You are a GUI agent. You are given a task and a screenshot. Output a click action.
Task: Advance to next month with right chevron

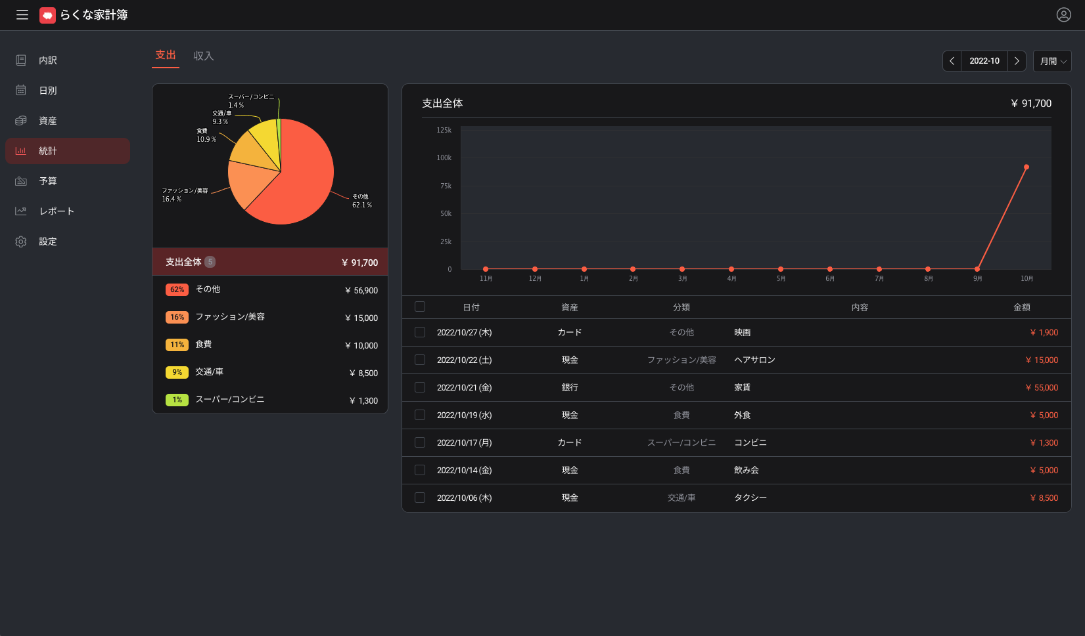[1017, 61]
